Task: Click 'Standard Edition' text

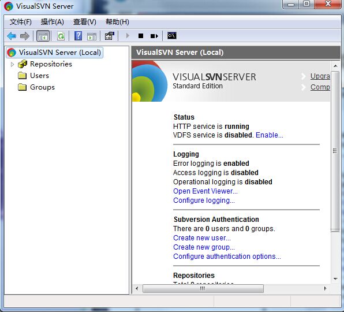Action: tap(197, 86)
